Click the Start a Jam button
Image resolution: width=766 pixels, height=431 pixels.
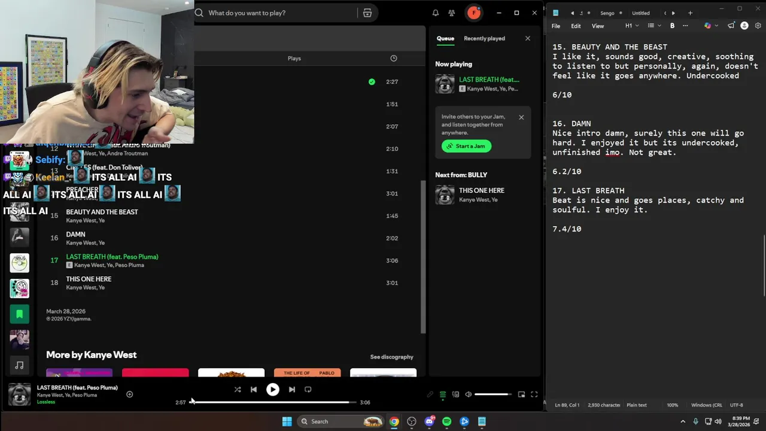pyautogui.click(x=466, y=146)
